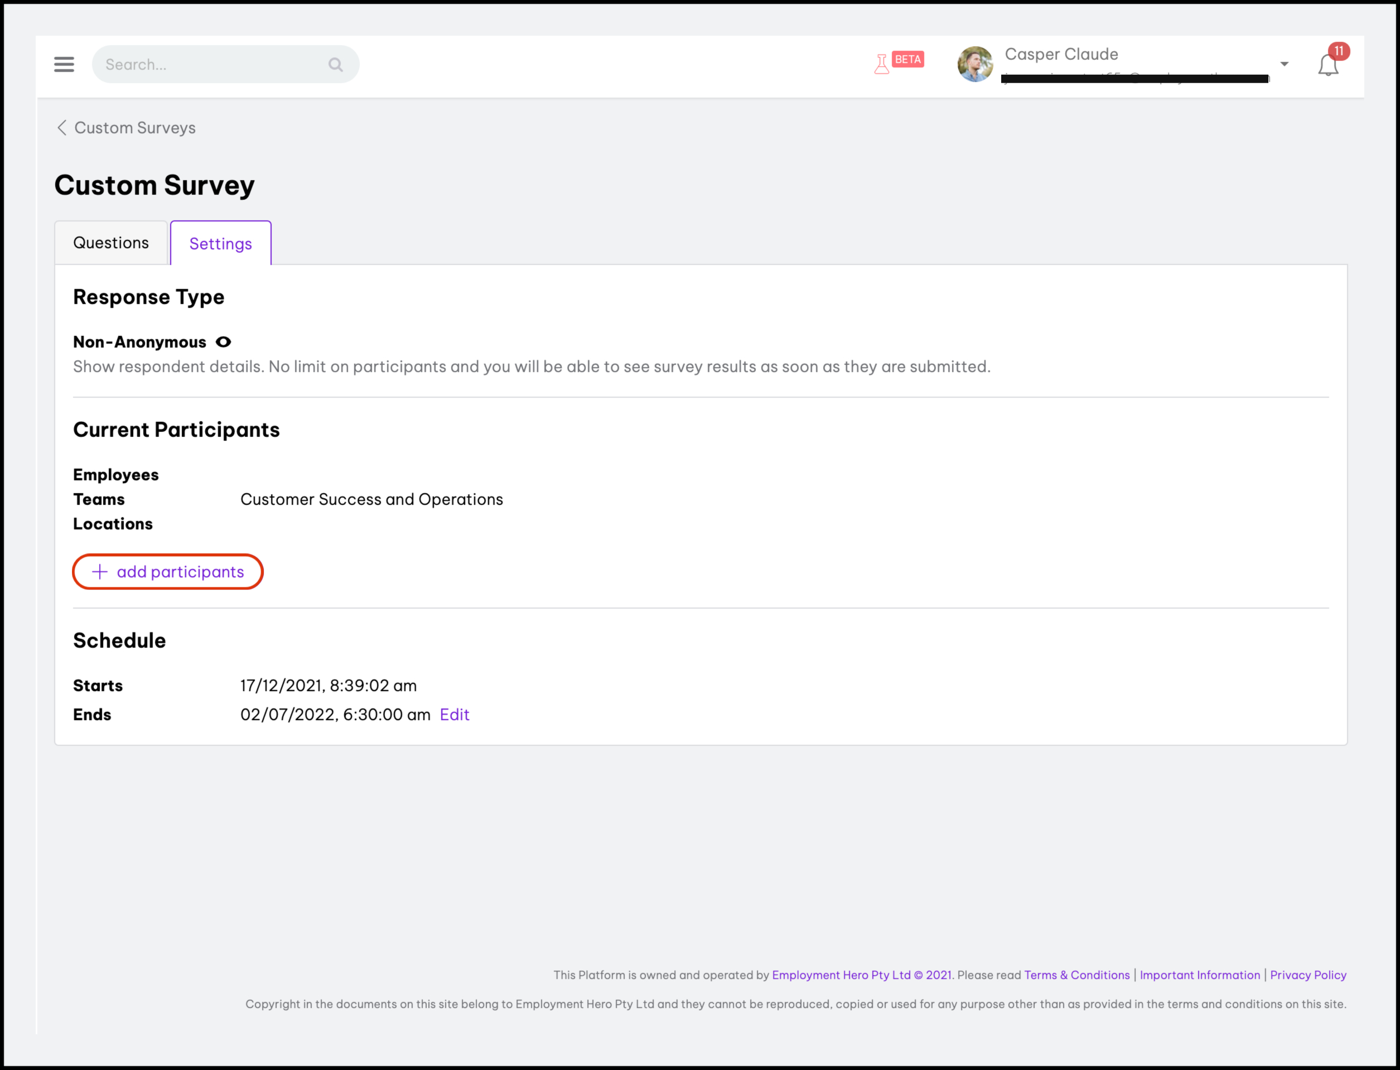Image resolution: width=1400 pixels, height=1070 pixels.
Task: Click the back chevron beside Custom Surveys
Action: coord(62,128)
